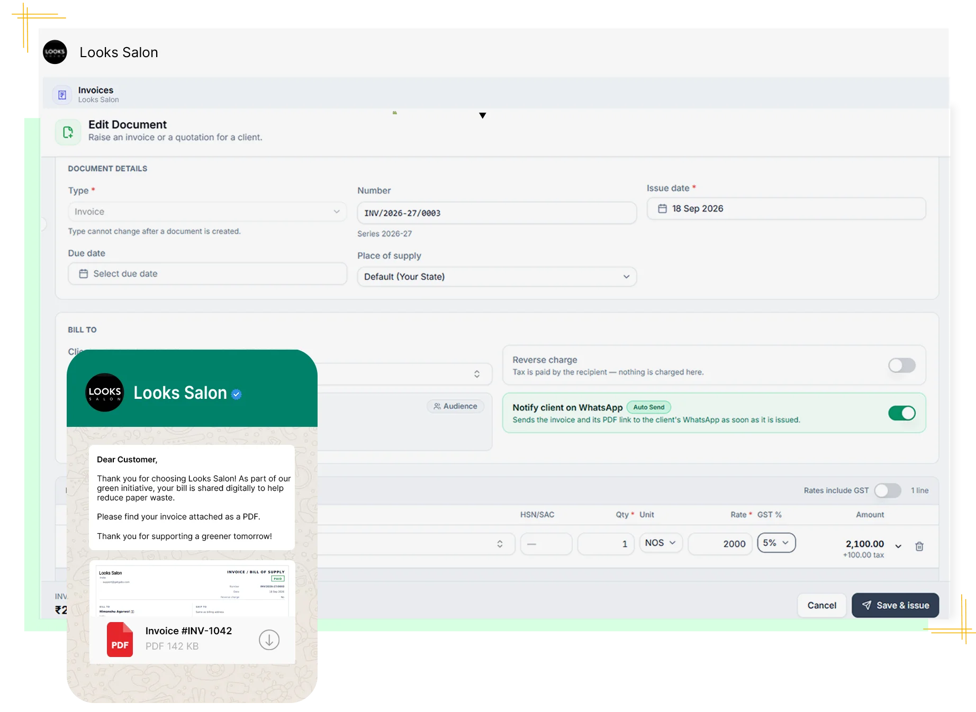Toggle the Reverse charge switch
The width and height of the screenshot is (976, 712).
pyautogui.click(x=902, y=365)
